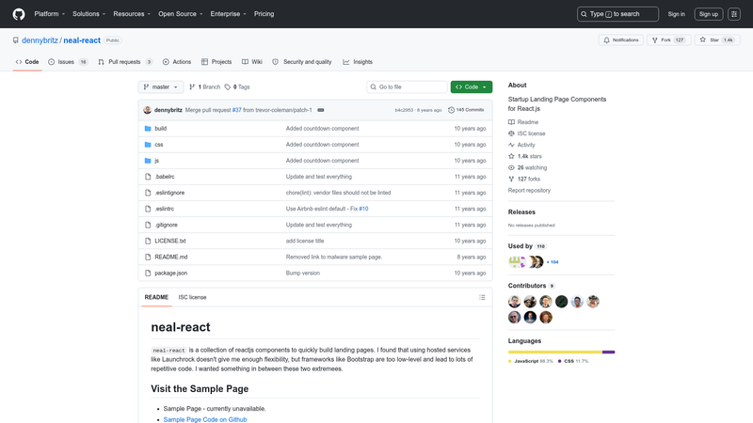Viewport: 753px width, 423px height.
Task: Click the Notifications bell button
Action: tap(621, 39)
